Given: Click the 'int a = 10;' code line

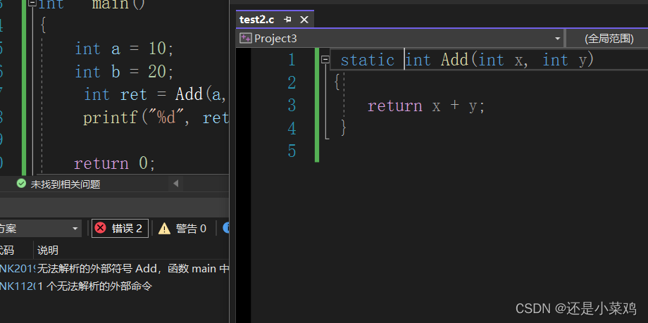Looking at the screenshot, I should 125,49.
